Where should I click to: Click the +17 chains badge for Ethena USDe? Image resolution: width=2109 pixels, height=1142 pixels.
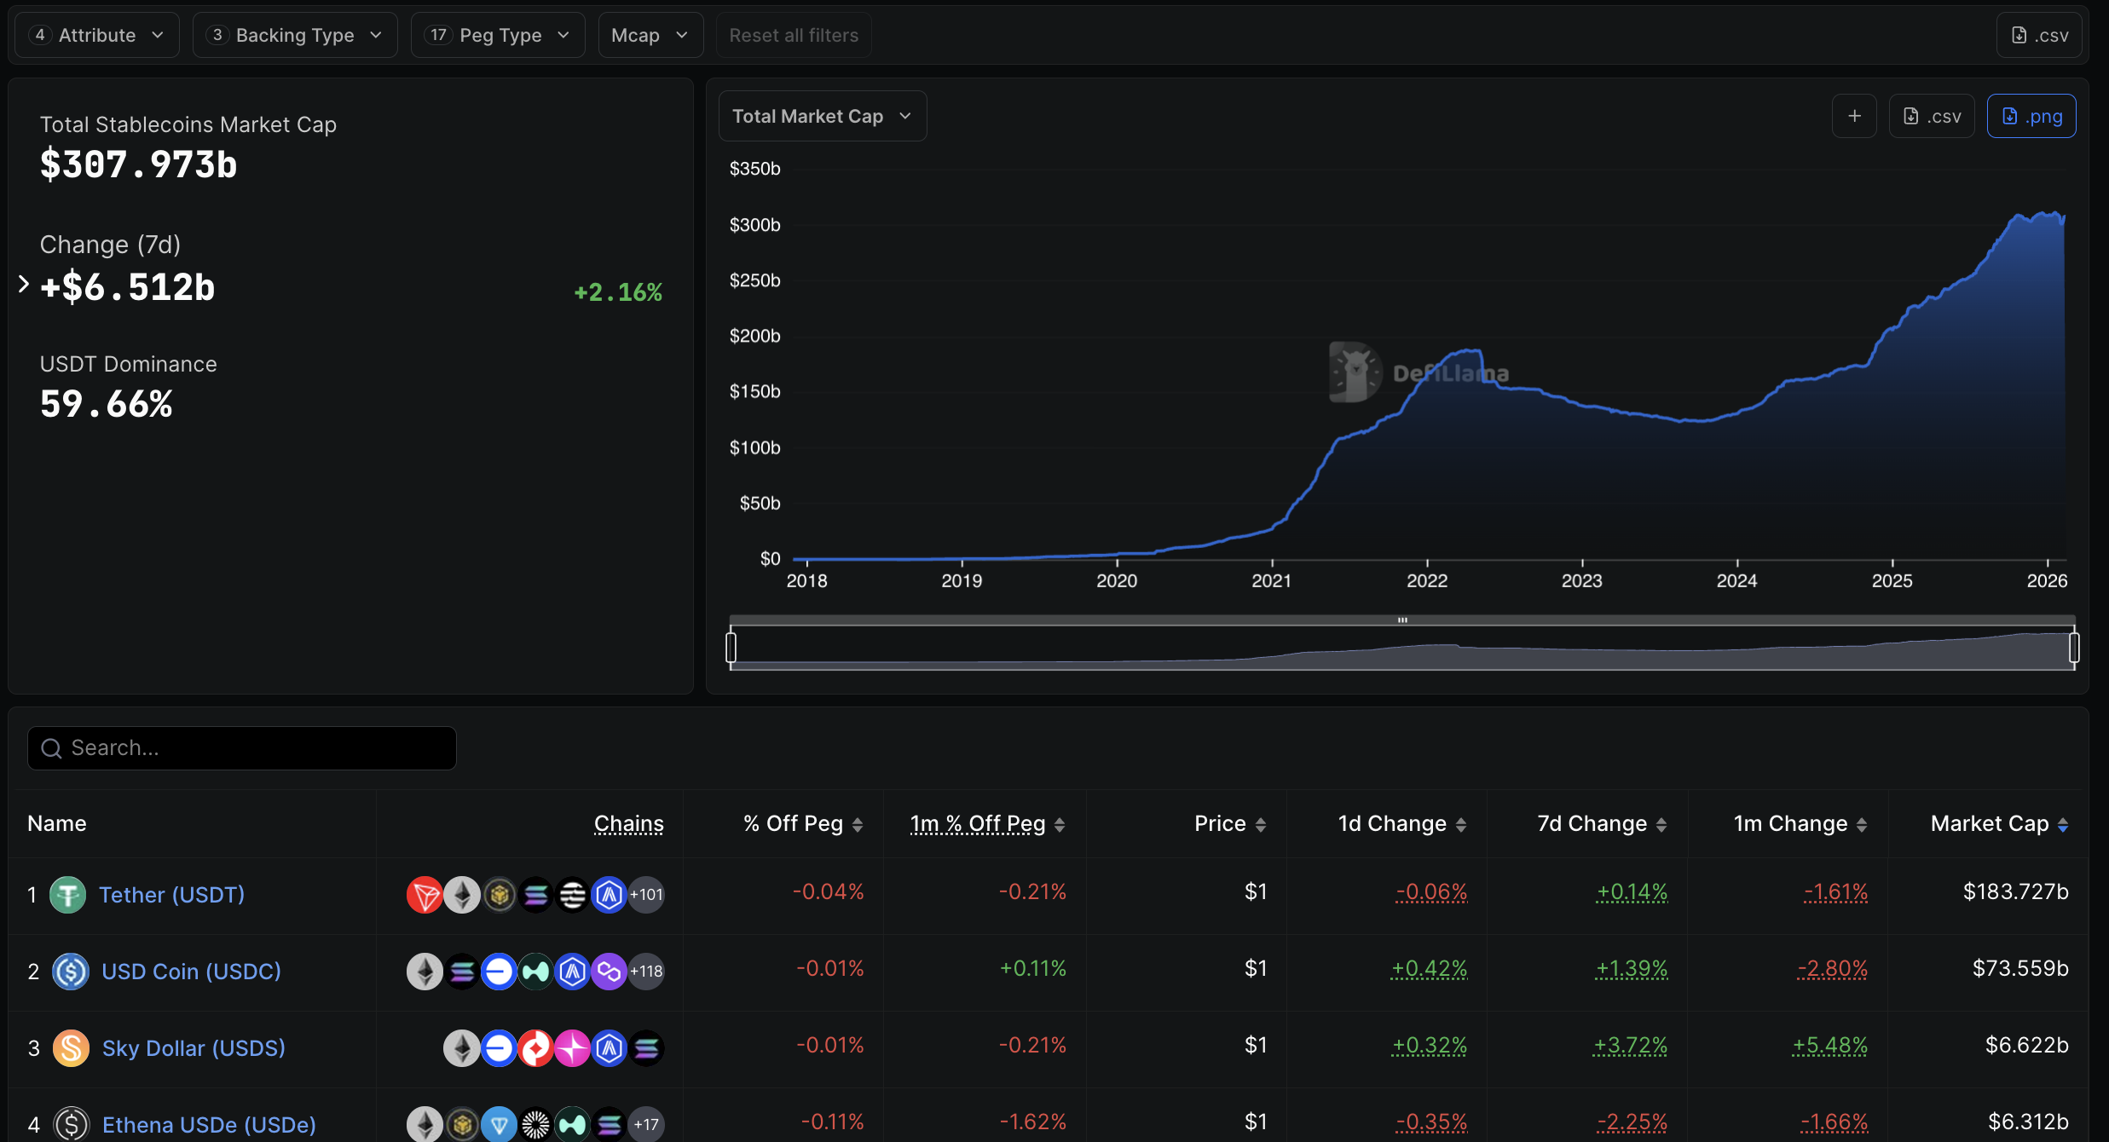click(646, 1125)
